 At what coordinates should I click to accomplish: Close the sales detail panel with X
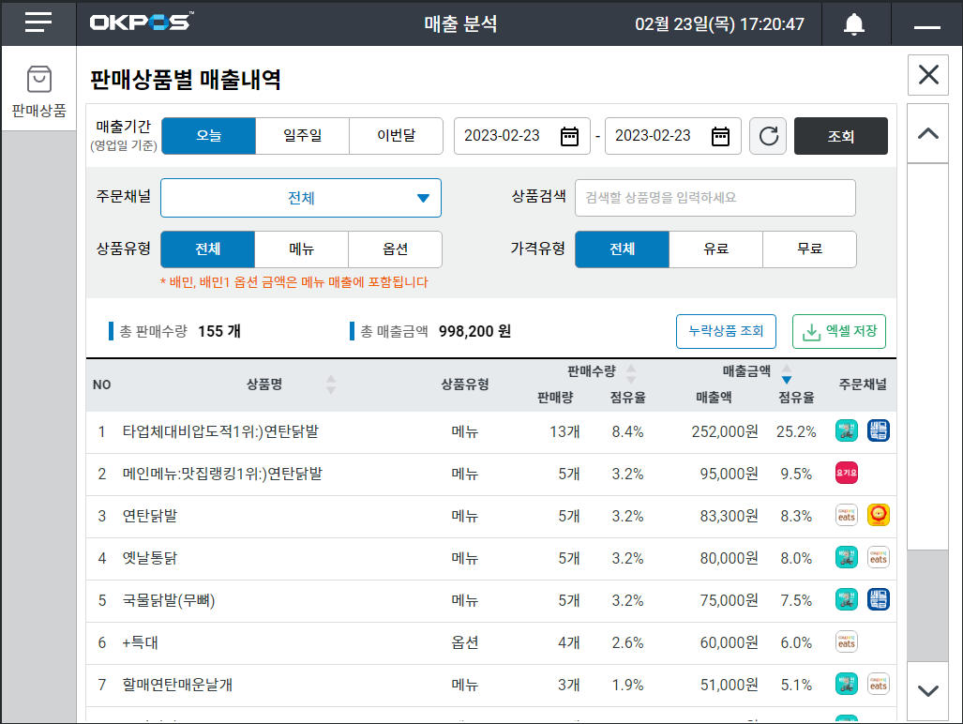928,75
